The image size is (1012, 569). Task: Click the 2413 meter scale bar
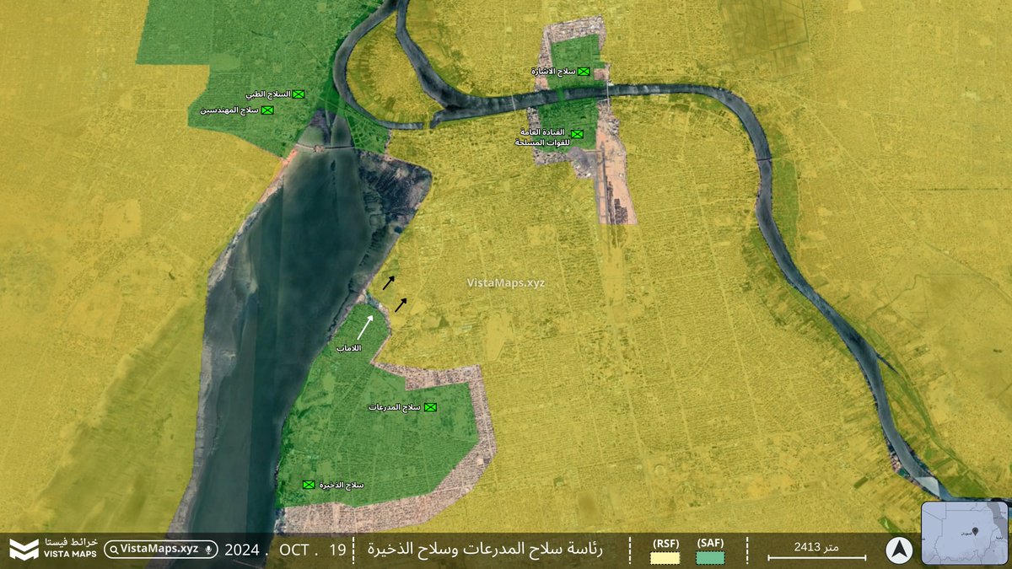(816, 556)
